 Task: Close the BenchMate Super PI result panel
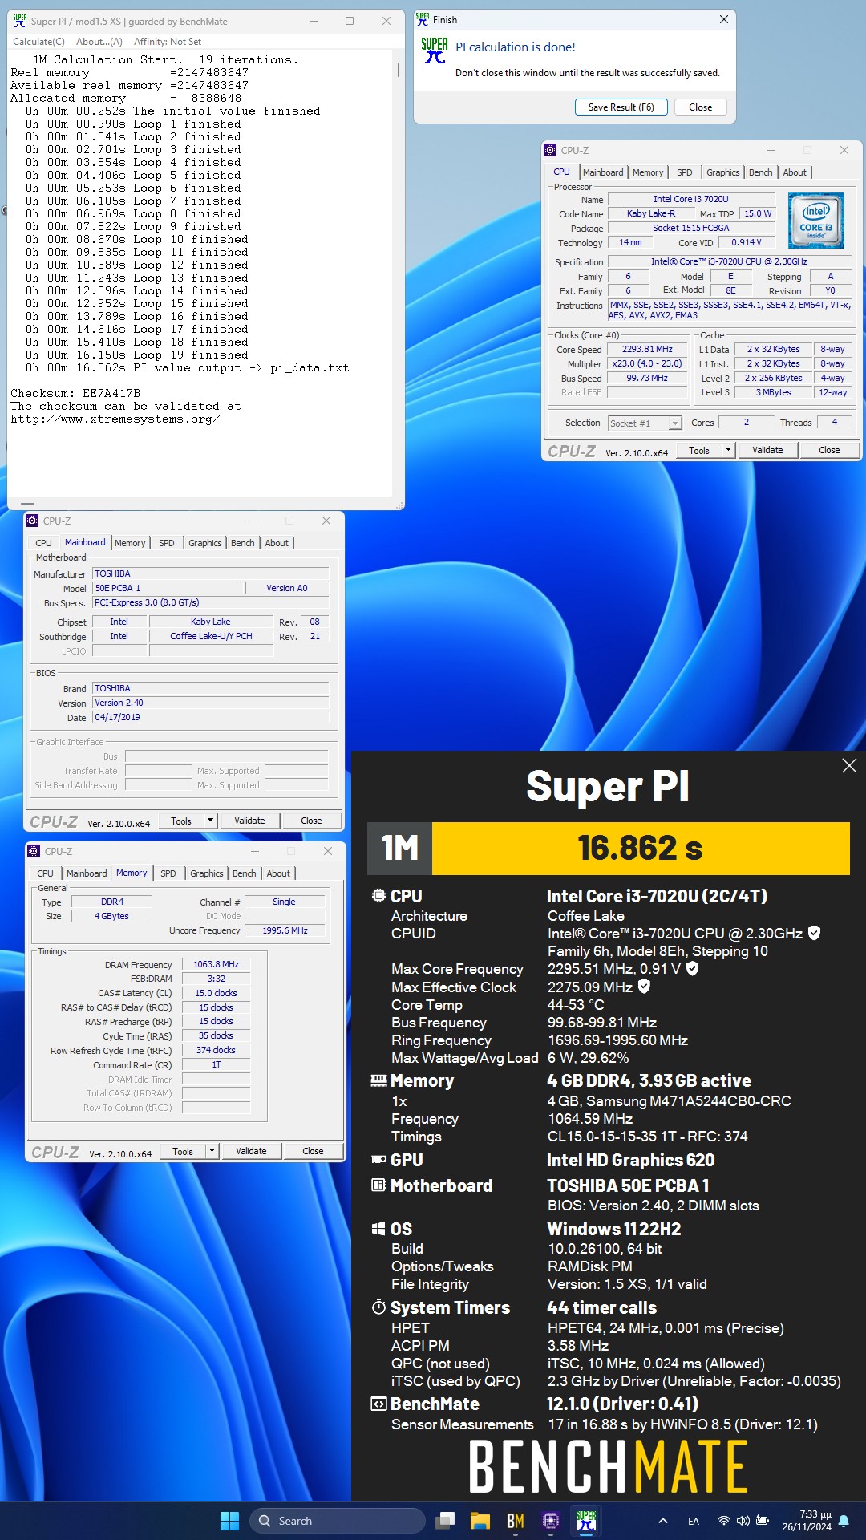pyautogui.click(x=849, y=766)
